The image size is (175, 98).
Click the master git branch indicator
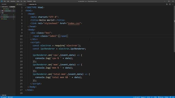4,97
